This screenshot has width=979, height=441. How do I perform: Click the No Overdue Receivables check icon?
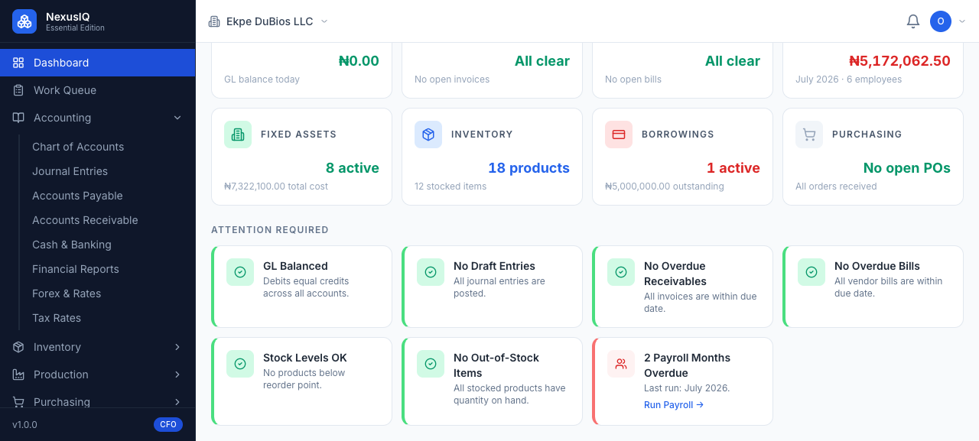pyautogui.click(x=621, y=272)
